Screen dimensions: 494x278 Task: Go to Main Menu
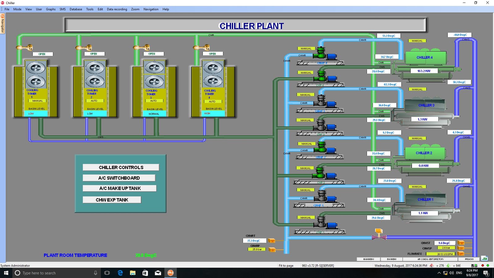tap(368, 259)
